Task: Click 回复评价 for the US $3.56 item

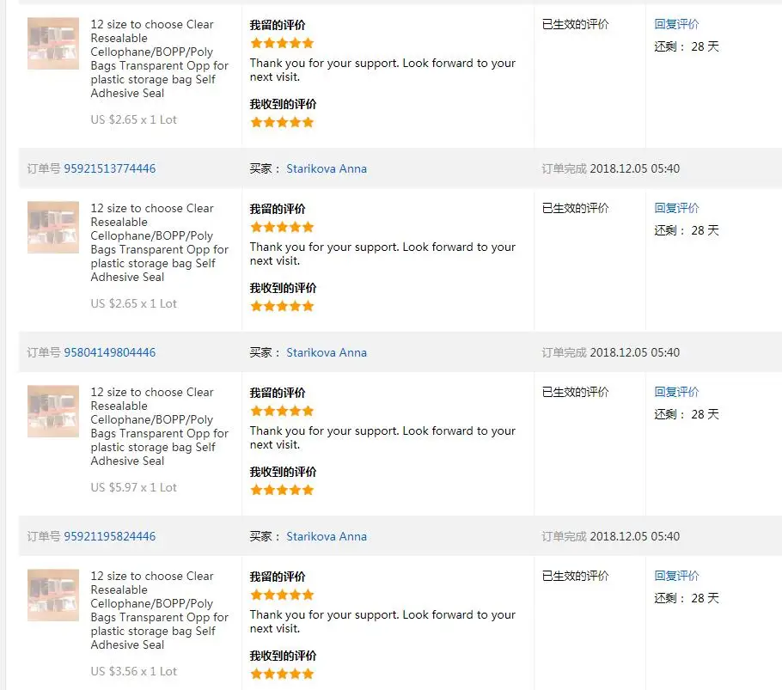Action: tap(677, 576)
